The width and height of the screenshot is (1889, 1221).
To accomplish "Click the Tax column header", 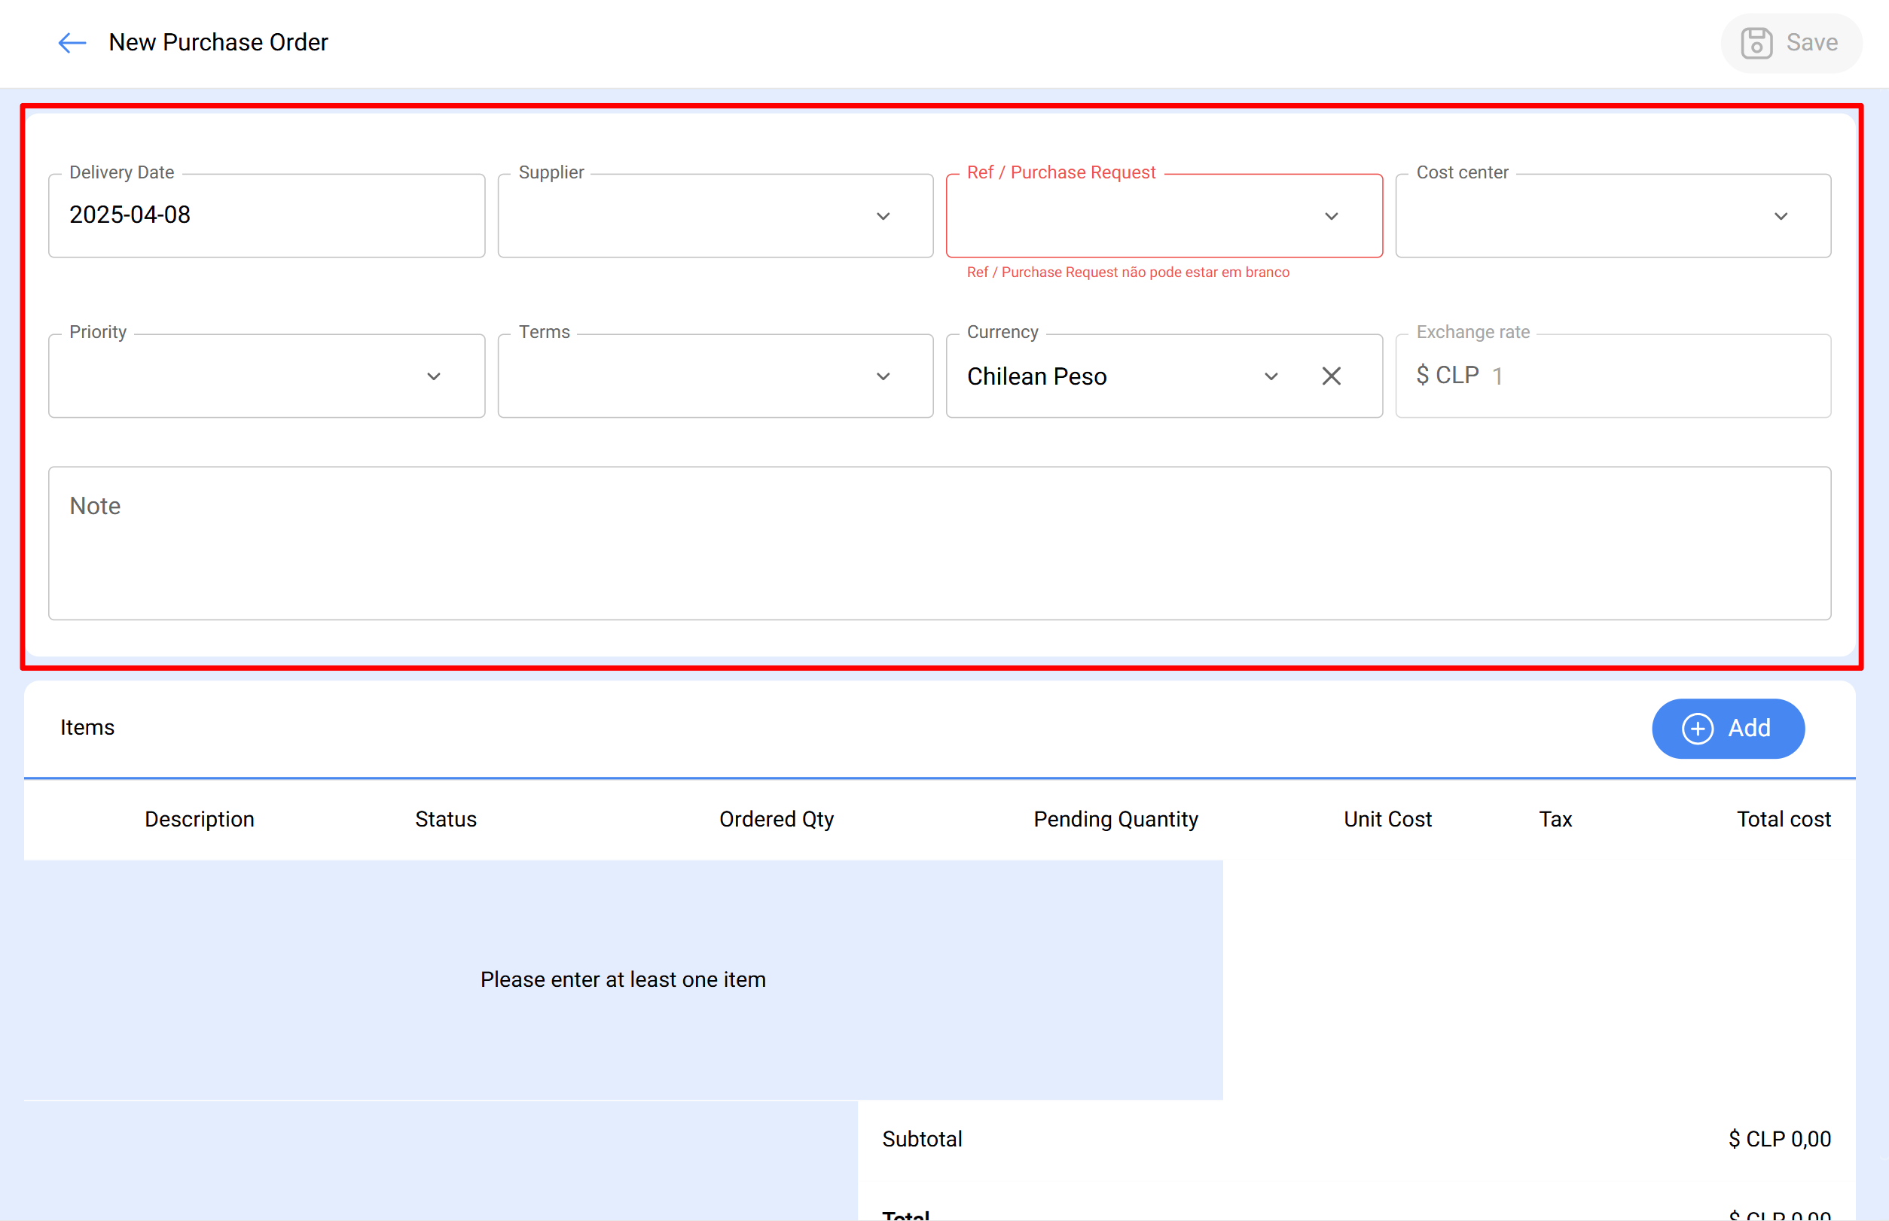I will click(1555, 819).
